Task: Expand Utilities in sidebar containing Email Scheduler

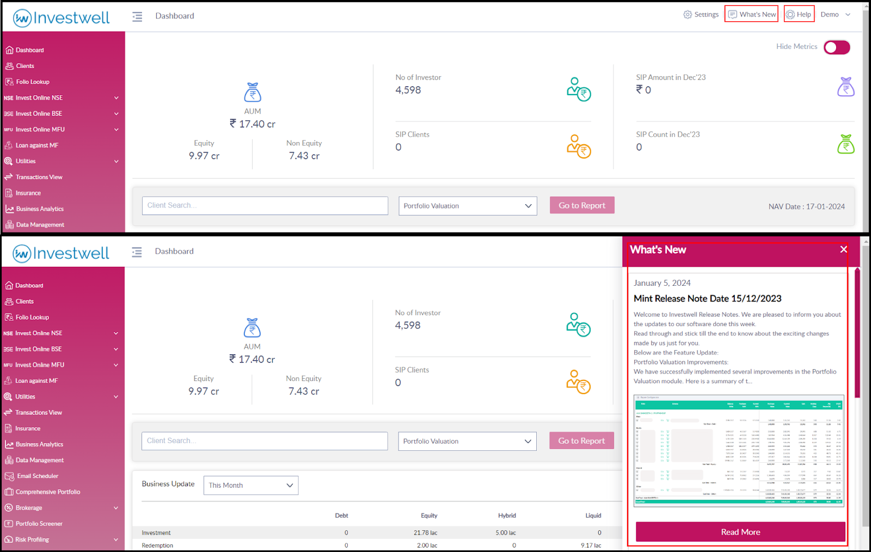Action: (62, 397)
